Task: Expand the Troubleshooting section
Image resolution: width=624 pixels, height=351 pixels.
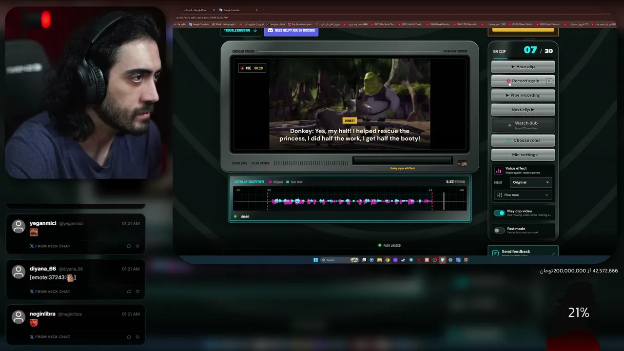Action: tap(241, 30)
